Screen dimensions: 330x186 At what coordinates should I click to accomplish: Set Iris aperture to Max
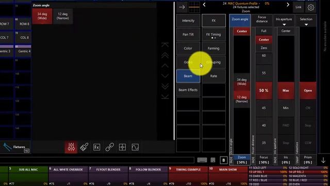(286, 90)
